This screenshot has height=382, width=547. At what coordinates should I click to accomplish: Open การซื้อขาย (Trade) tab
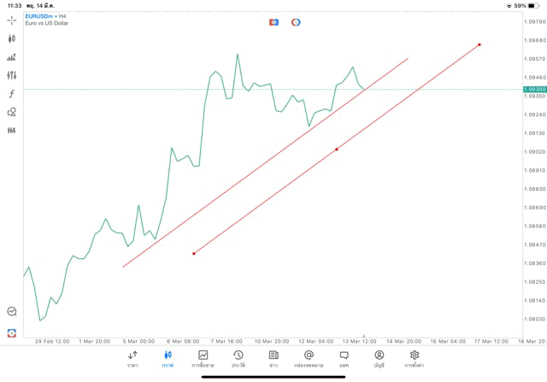click(x=203, y=358)
